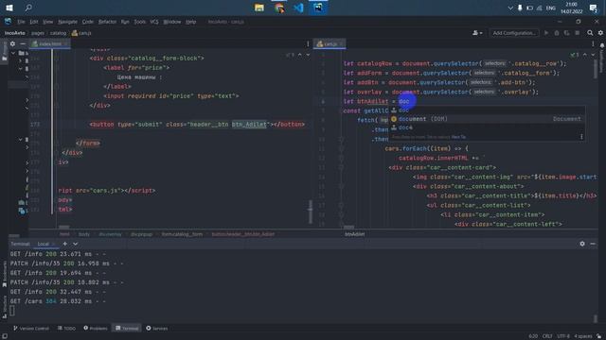The height and width of the screenshot is (340, 606).
Task: Hide the terminal panel with minus
Action: pyautogui.click(x=593, y=244)
